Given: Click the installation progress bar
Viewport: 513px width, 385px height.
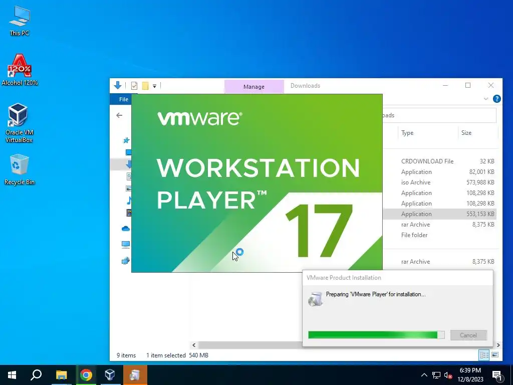Looking at the screenshot, I should (x=376, y=335).
